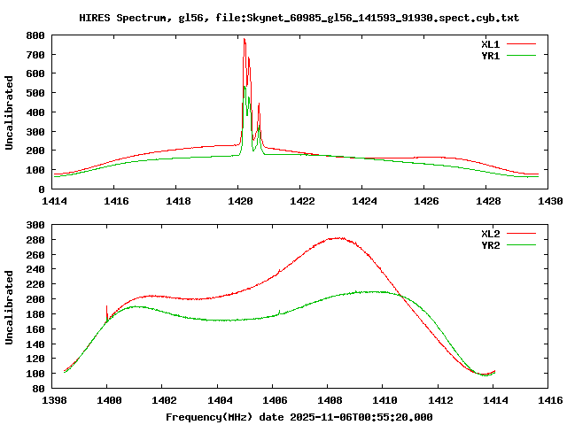The width and height of the screenshot is (567, 425).
Task: Click the 140 y-axis tick label
Action: point(35,344)
